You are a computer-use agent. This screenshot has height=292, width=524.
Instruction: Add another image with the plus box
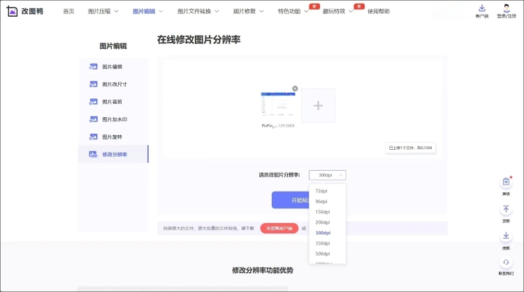[x=318, y=106]
